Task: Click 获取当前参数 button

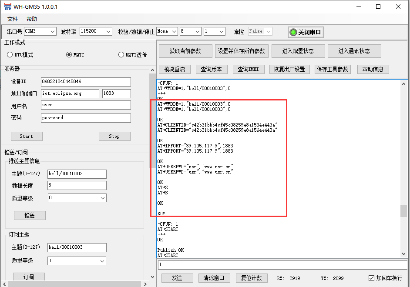Action: pyautogui.click(x=185, y=51)
